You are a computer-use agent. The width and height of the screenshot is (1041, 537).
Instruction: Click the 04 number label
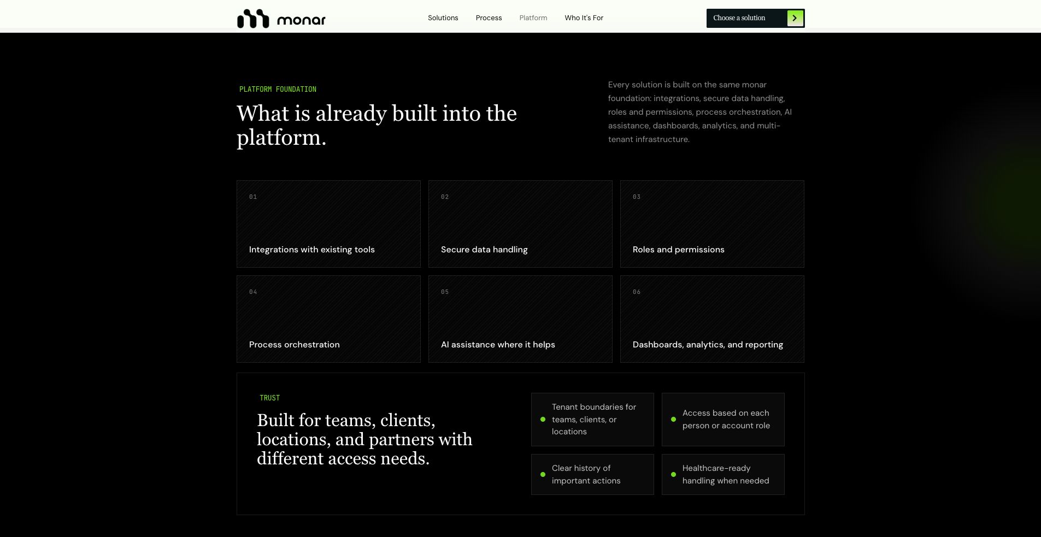coord(253,292)
